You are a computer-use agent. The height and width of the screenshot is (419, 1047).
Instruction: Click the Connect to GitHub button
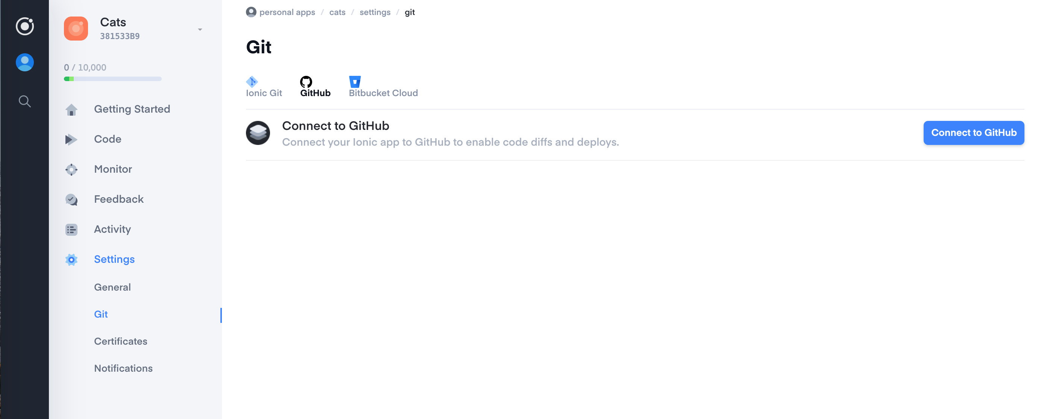tap(974, 133)
